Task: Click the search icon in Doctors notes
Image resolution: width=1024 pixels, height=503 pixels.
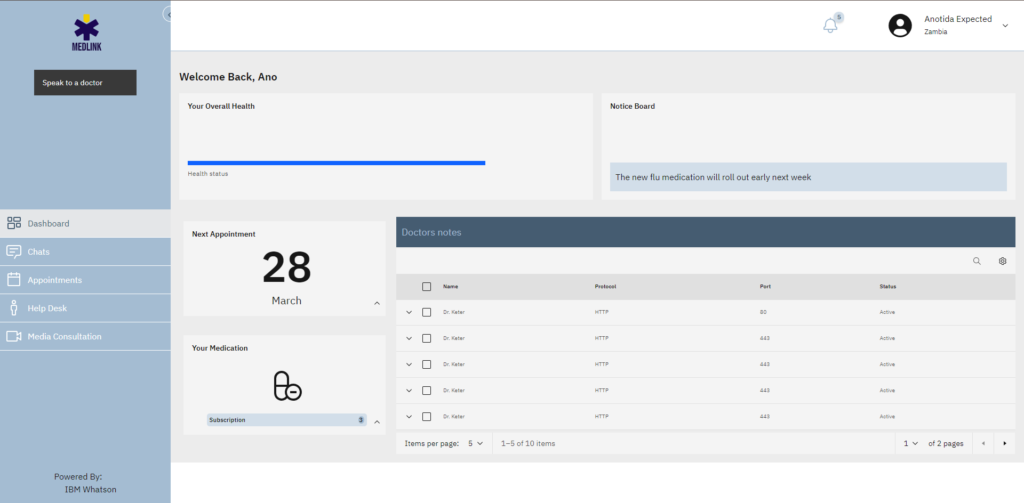Action: (x=977, y=261)
